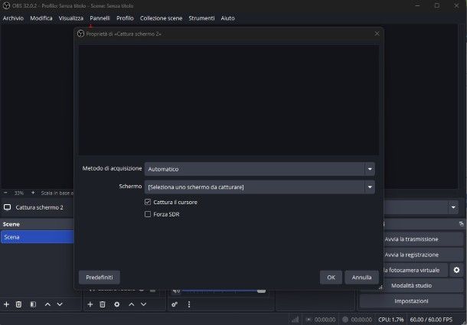Click the Scene panel header

click(x=37, y=224)
